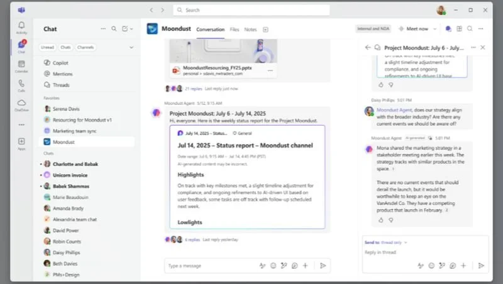This screenshot has width=503, height=284.
Task: Go back with the navigation arrow
Action: point(152,10)
